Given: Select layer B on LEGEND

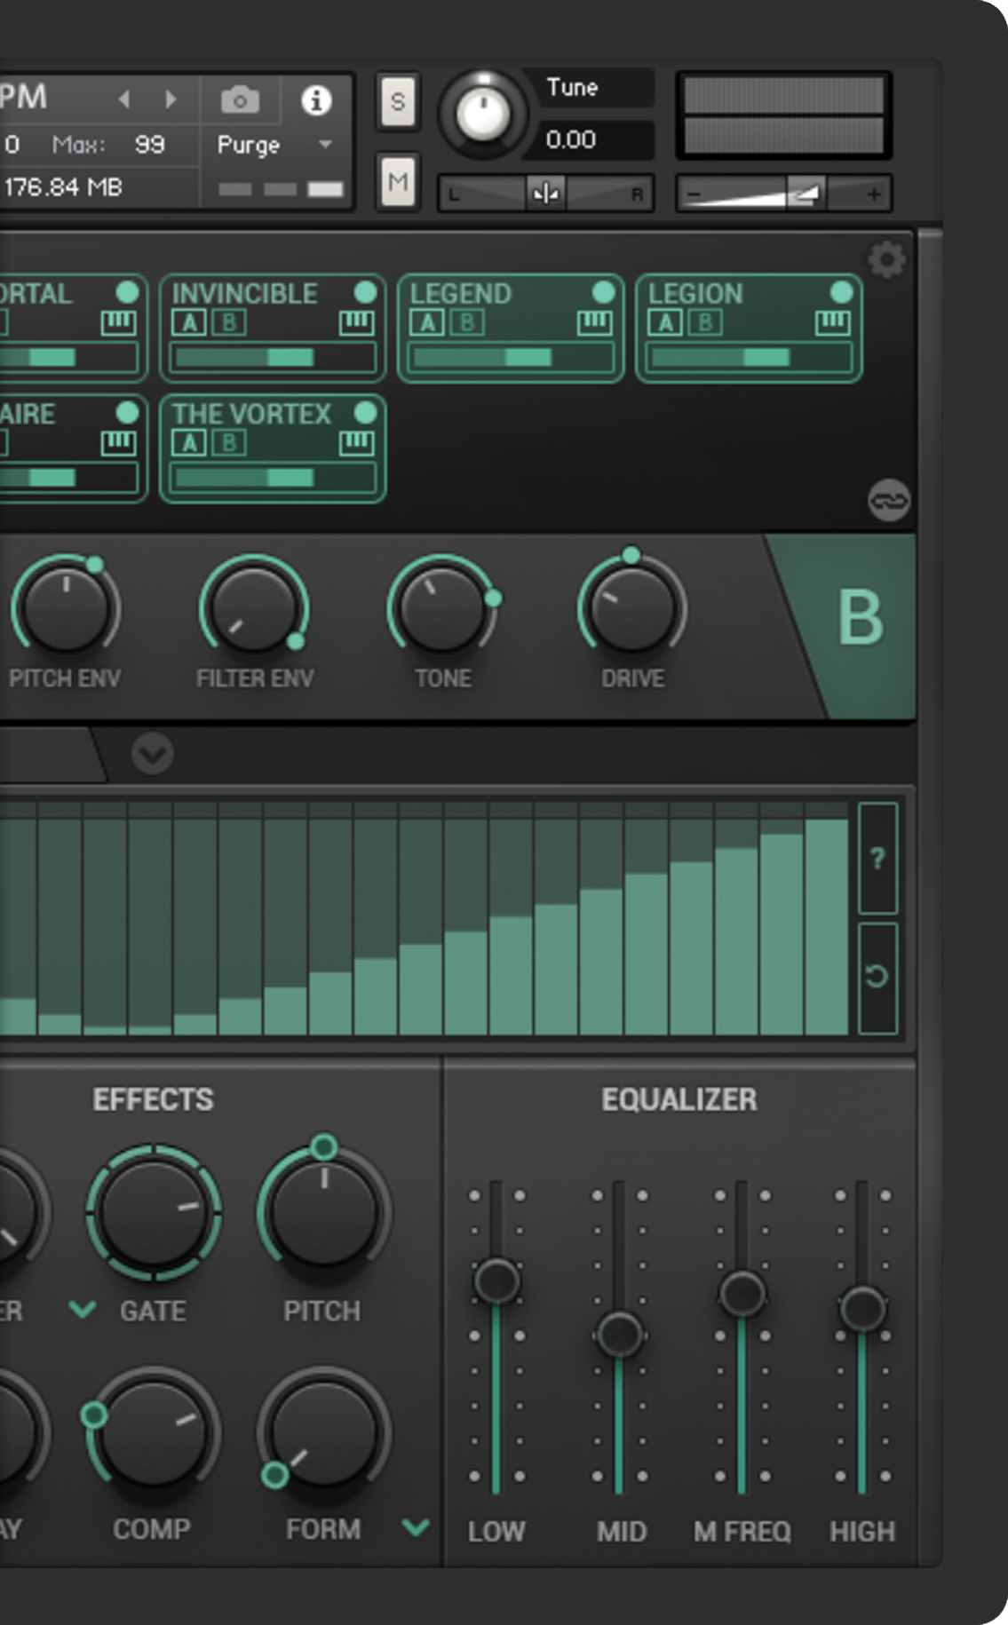Looking at the screenshot, I should click(468, 322).
